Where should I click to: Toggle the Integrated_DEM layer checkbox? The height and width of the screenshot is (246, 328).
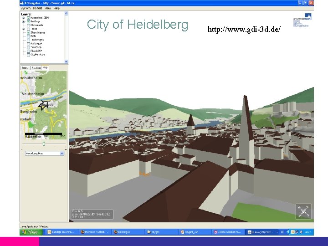click(28, 18)
